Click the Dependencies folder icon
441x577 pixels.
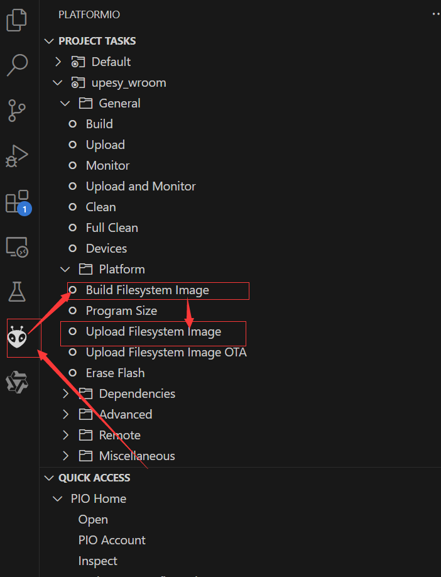(x=85, y=393)
